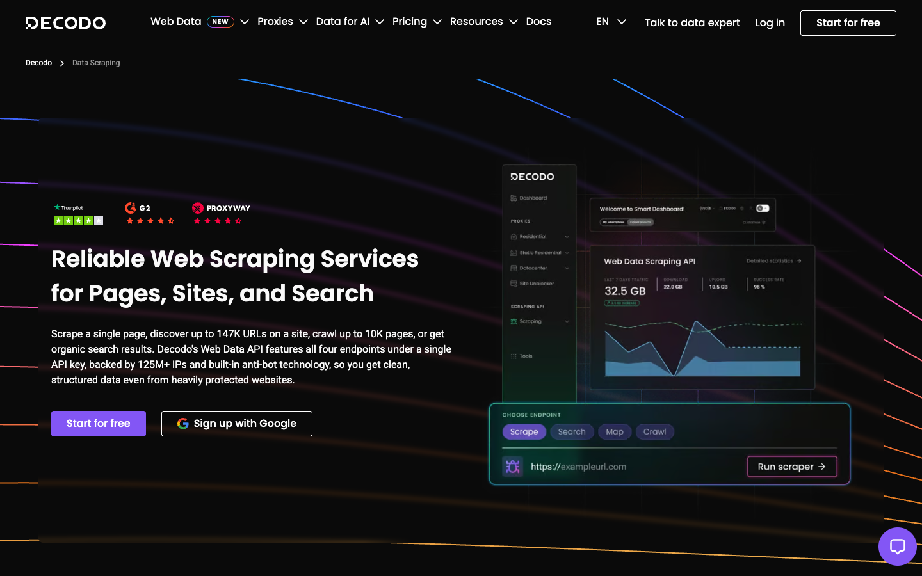Screen dimensions: 922x576
Task: Click the header Start for free button
Action: (848, 23)
